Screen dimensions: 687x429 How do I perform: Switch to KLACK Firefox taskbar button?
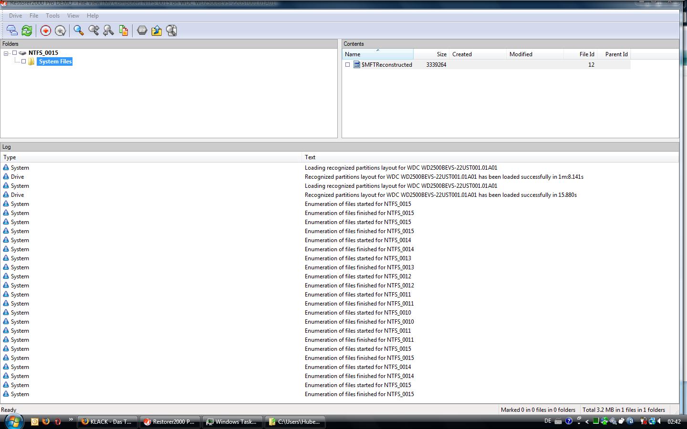click(x=107, y=422)
